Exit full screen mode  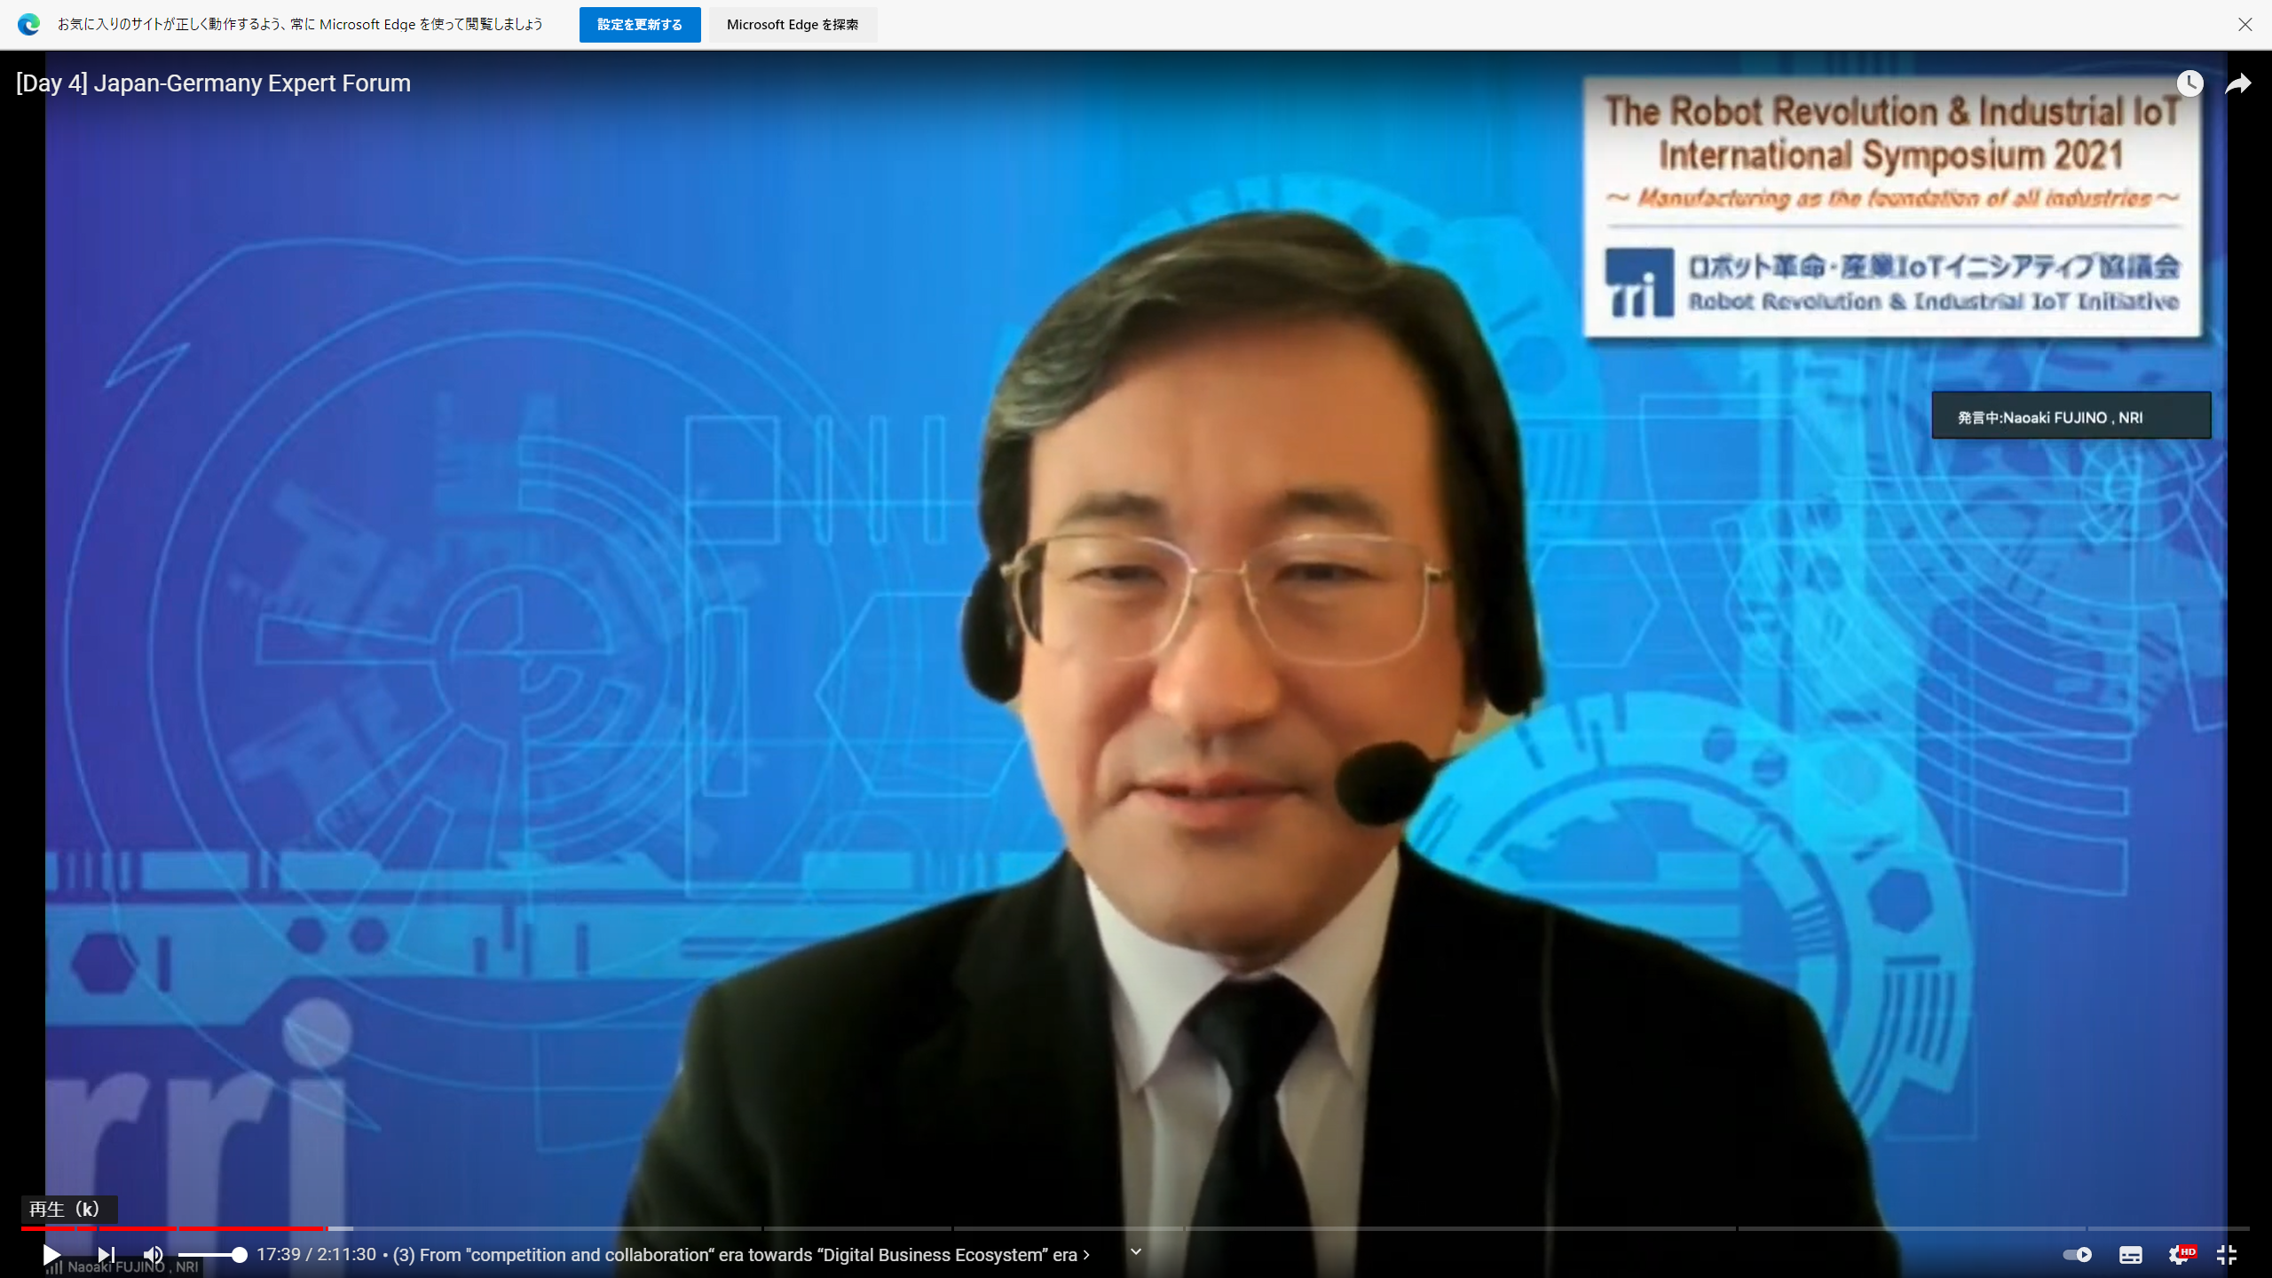click(2227, 1254)
